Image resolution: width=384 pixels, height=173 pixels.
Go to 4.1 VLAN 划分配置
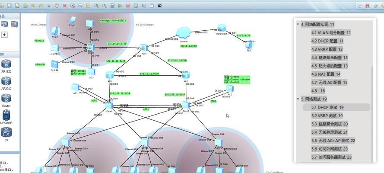pyautogui.click(x=331, y=32)
